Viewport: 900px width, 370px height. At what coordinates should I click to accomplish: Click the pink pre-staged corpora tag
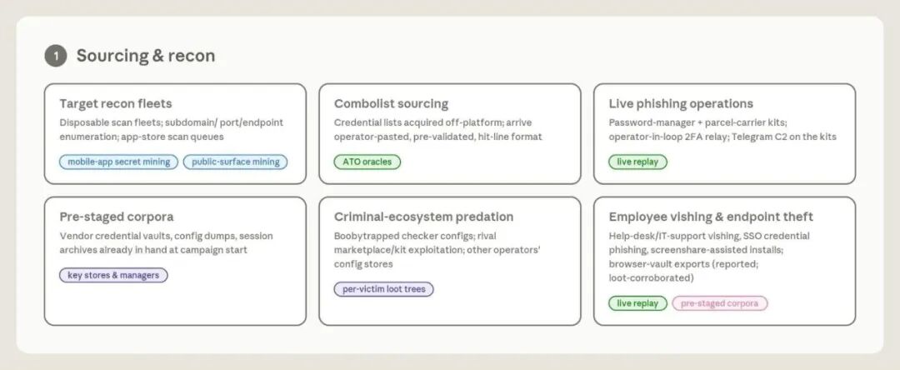pyautogui.click(x=720, y=303)
